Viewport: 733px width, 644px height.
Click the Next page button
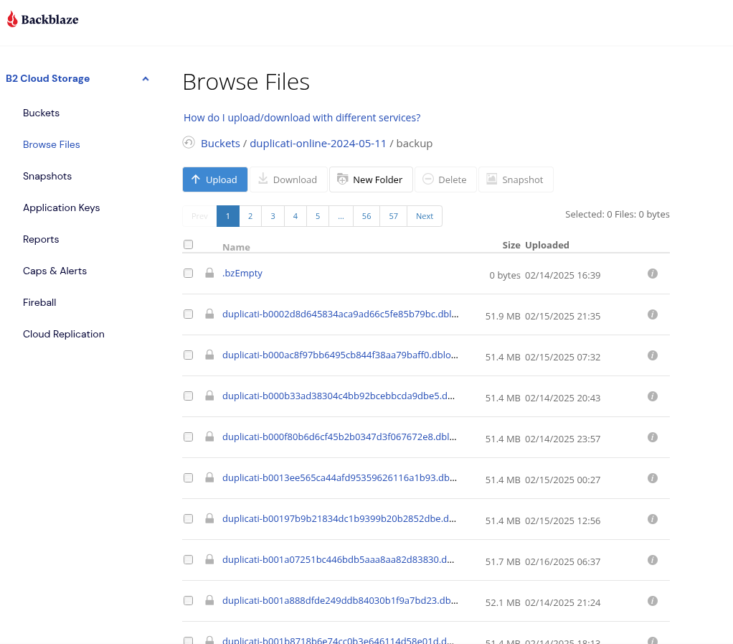425,216
